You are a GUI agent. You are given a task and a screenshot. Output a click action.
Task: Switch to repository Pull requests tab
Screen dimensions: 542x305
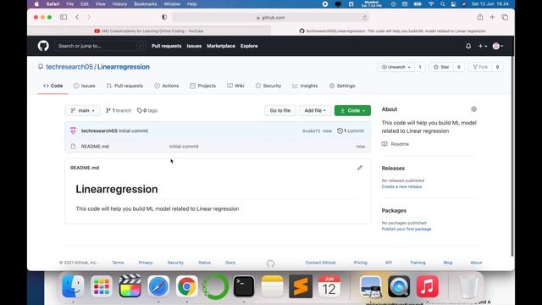[124, 86]
